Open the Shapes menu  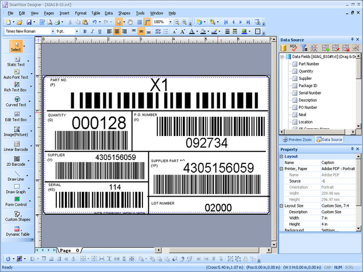click(x=124, y=13)
